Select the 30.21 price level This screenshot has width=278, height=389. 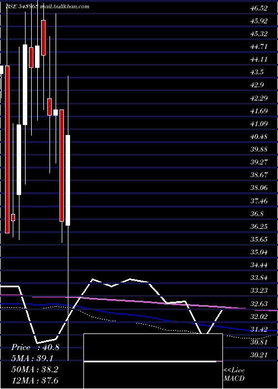pos(259,355)
